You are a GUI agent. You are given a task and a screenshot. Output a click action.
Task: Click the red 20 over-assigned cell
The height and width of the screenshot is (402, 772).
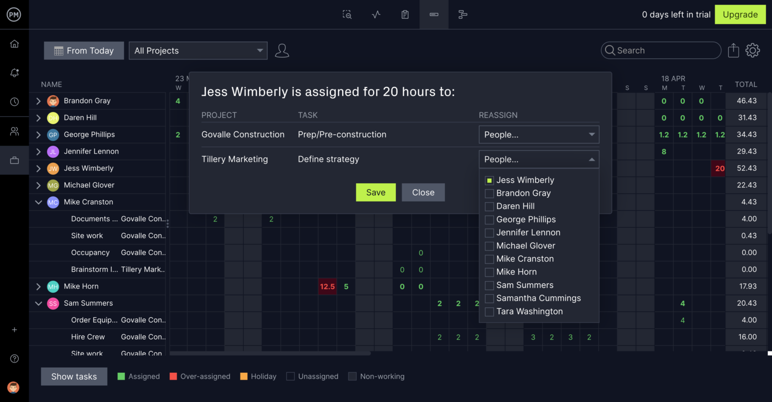(720, 168)
